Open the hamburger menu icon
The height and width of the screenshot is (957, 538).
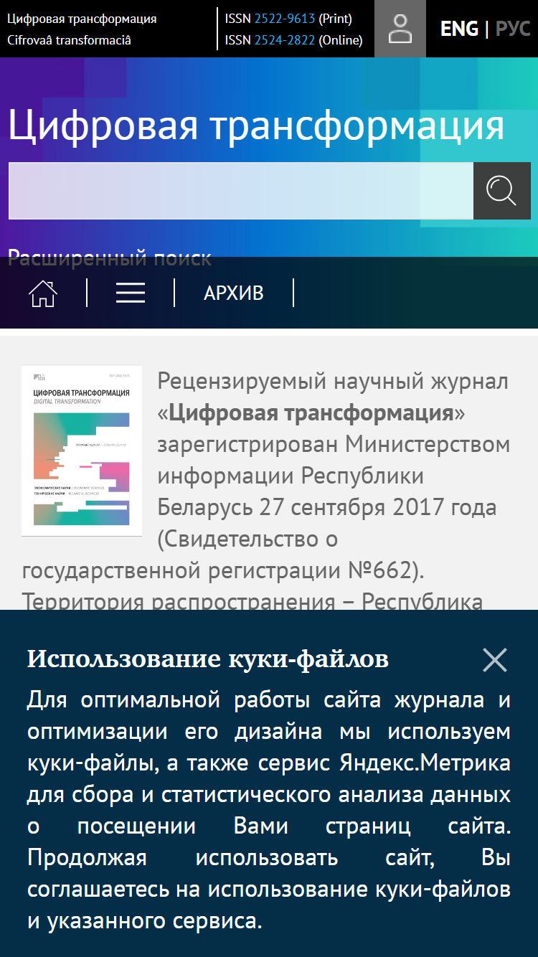tap(131, 293)
